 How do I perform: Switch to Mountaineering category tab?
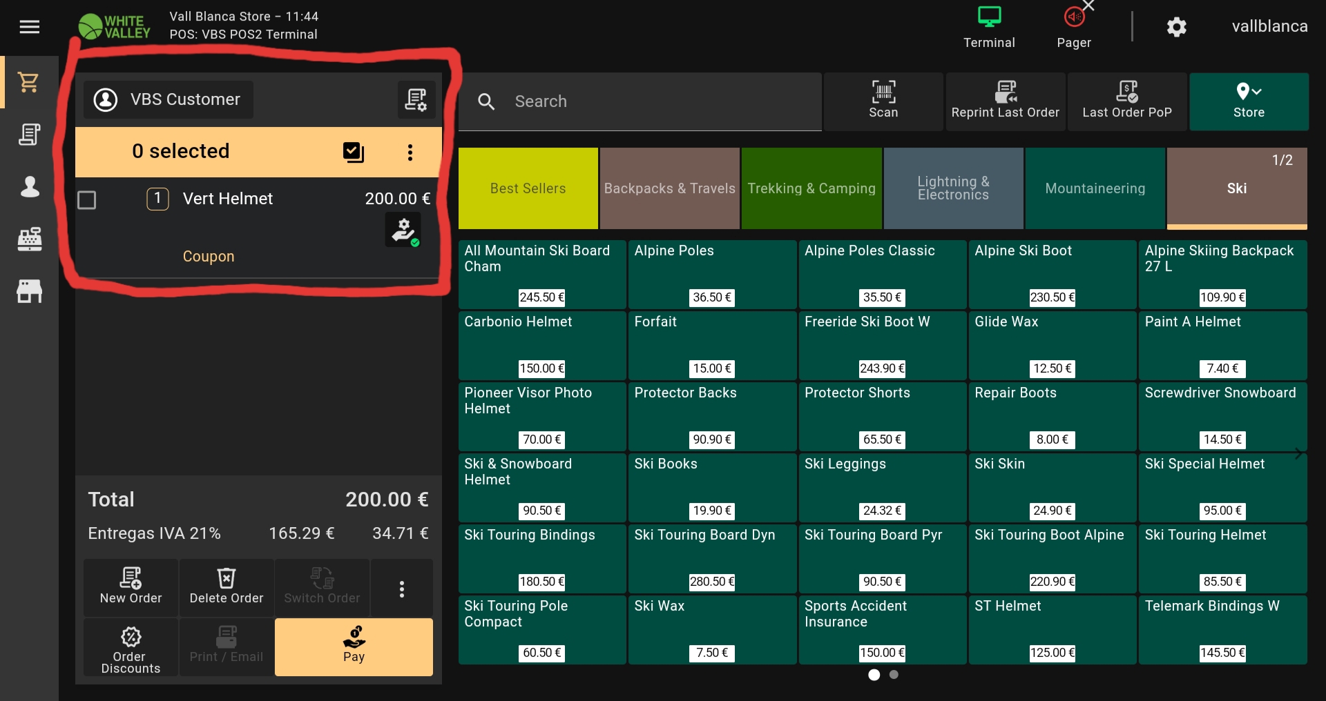pyautogui.click(x=1095, y=188)
